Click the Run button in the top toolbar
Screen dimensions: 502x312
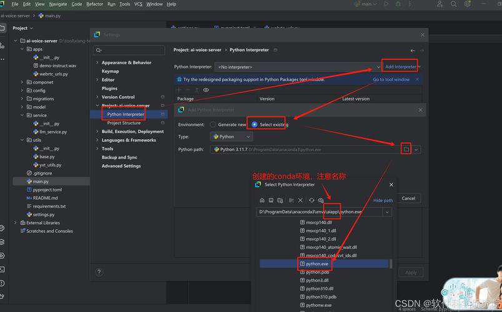(x=386, y=4)
